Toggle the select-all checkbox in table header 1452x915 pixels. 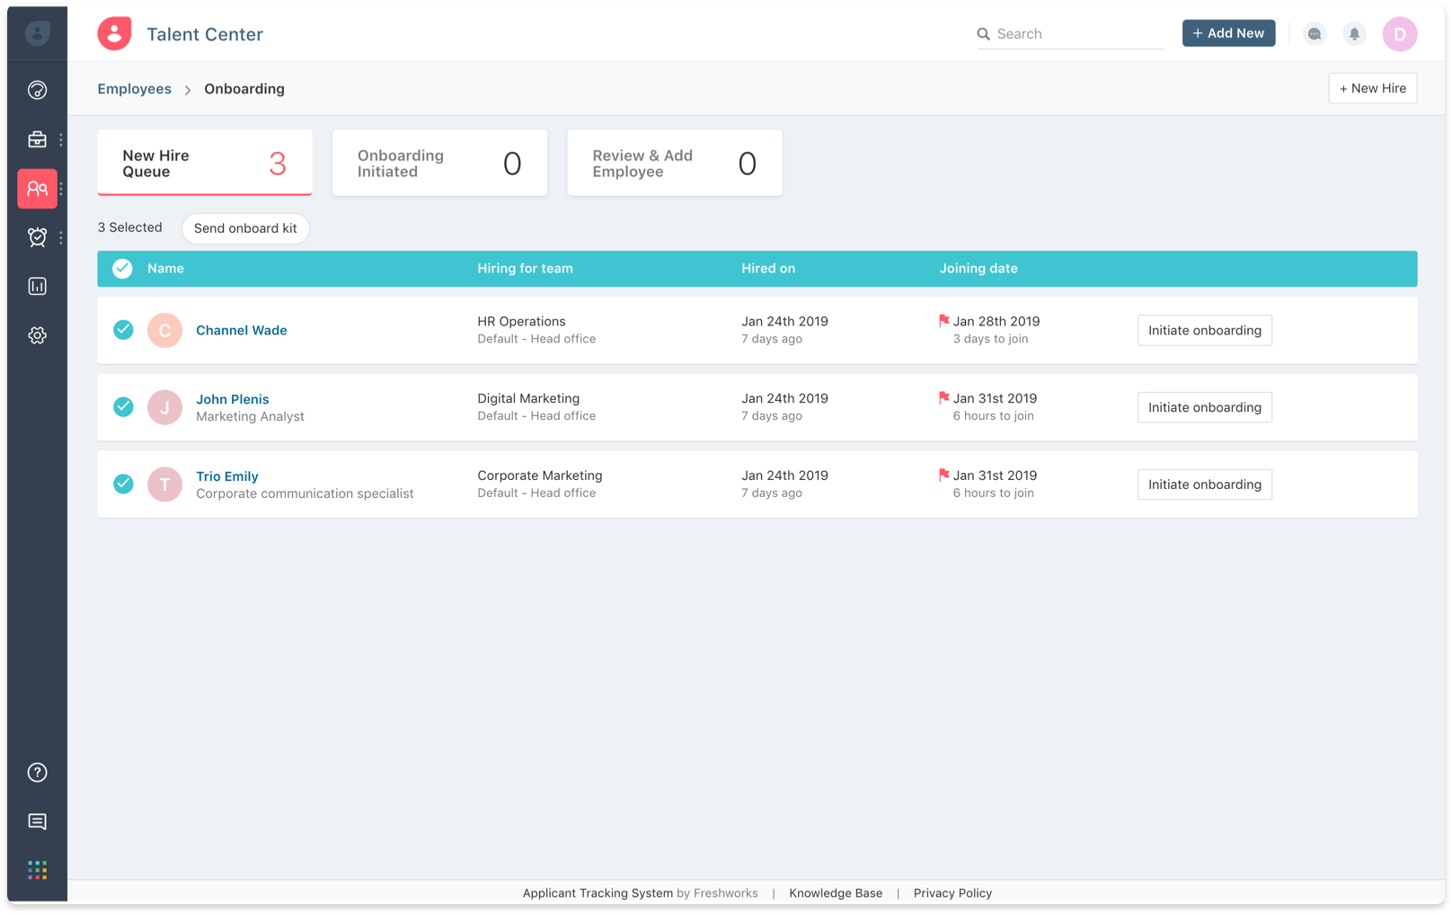(122, 268)
